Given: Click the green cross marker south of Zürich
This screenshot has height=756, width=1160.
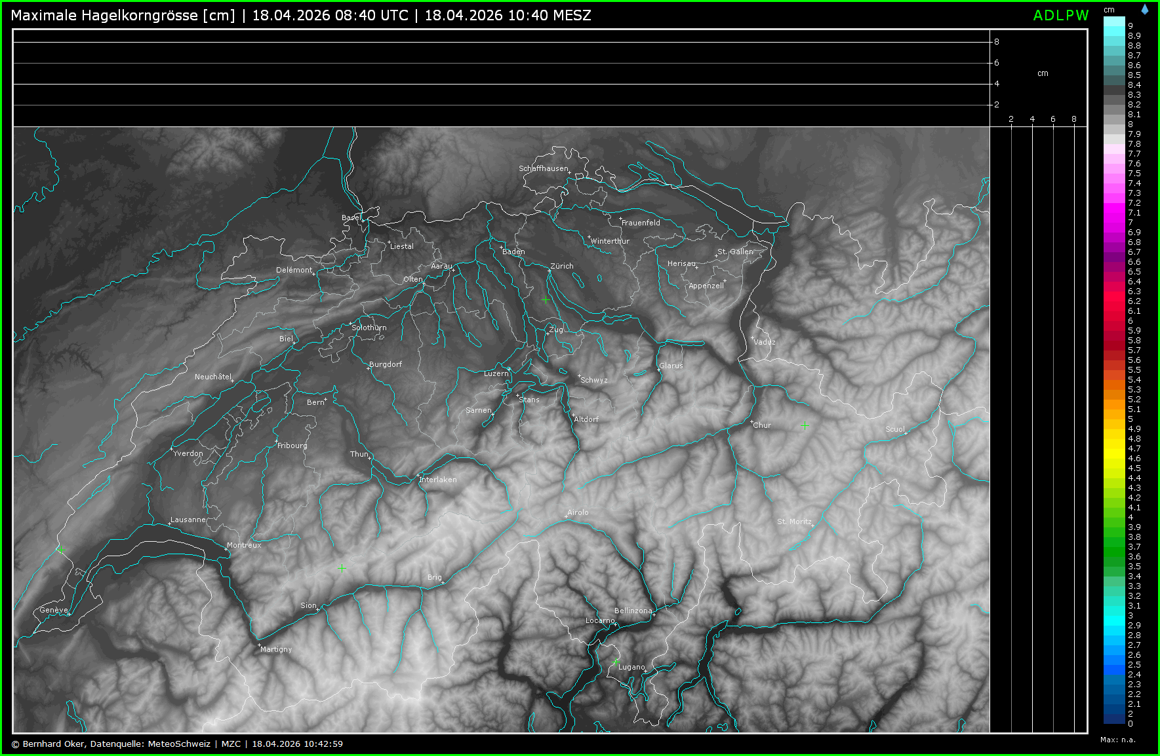Looking at the screenshot, I should click(546, 299).
